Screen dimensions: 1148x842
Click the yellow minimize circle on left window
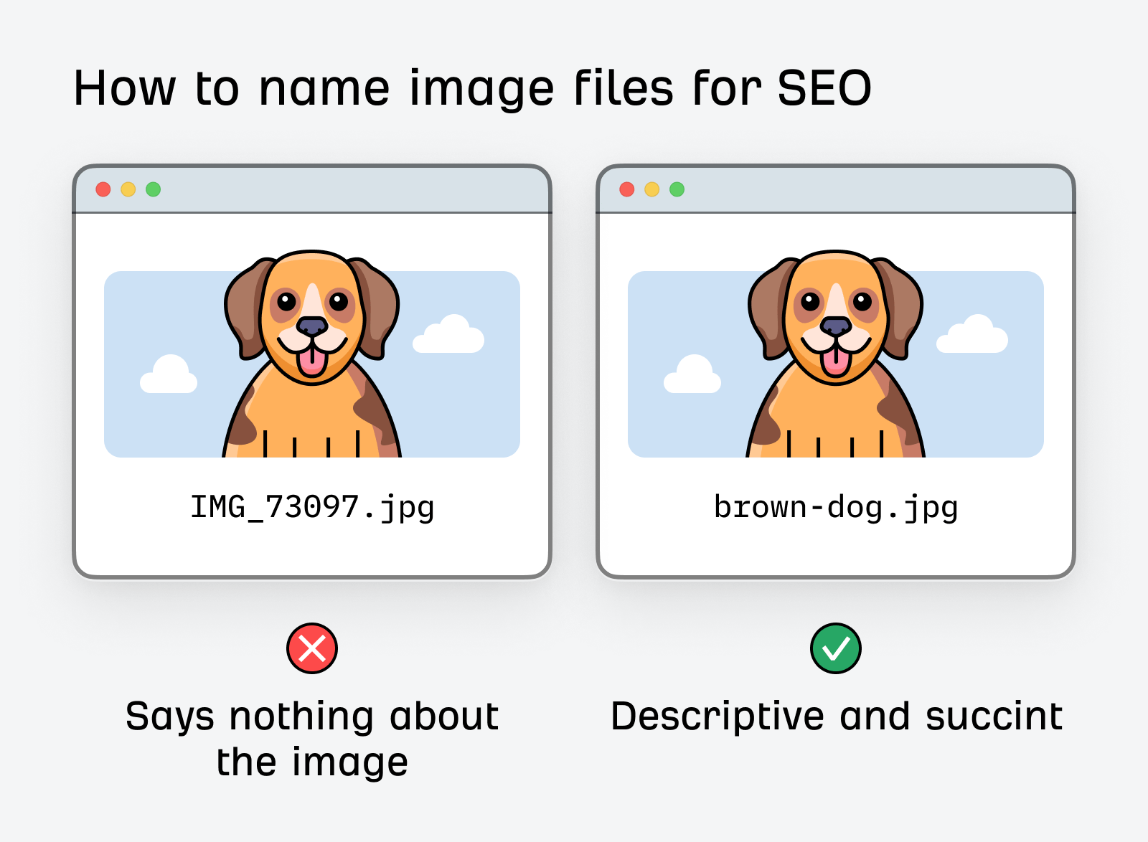(129, 189)
